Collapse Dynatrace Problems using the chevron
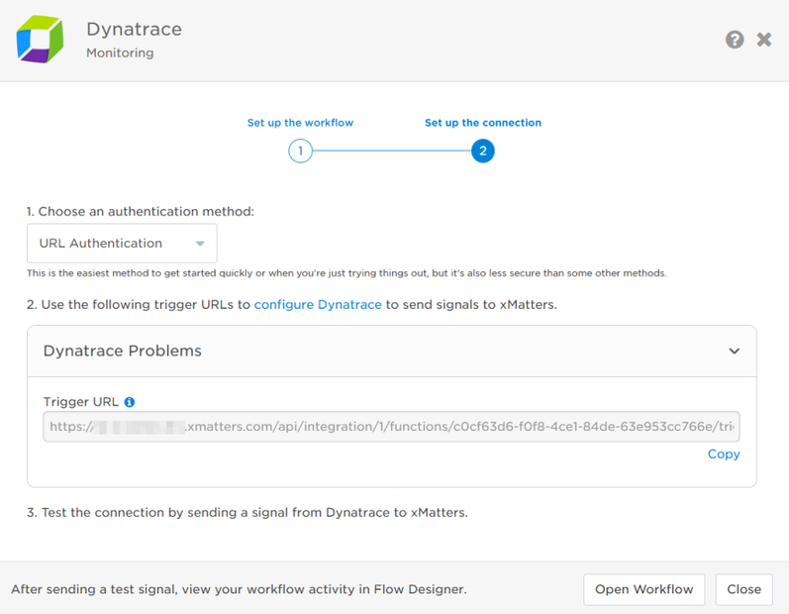The width and height of the screenshot is (789, 614). 735,351
